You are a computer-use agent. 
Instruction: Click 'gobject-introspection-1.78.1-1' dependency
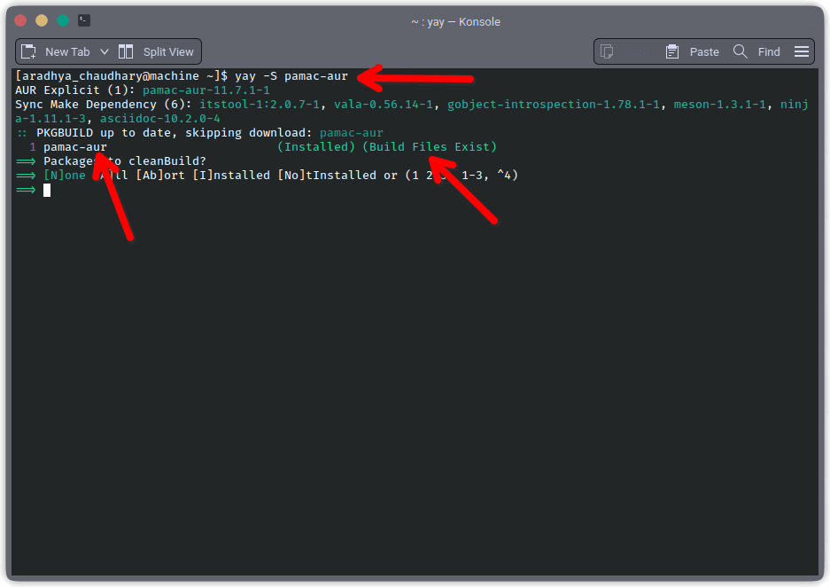click(553, 105)
